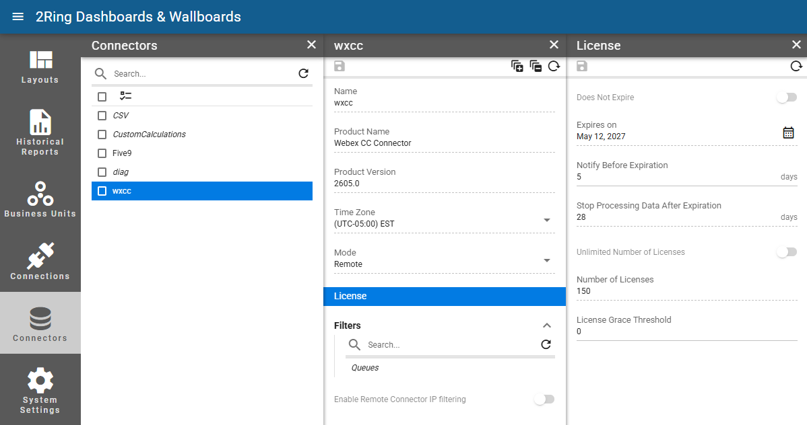Image resolution: width=807 pixels, height=425 pixels.
Task: Refresh the Filters list
Action: pyautogui.click(x=546, y=344)
